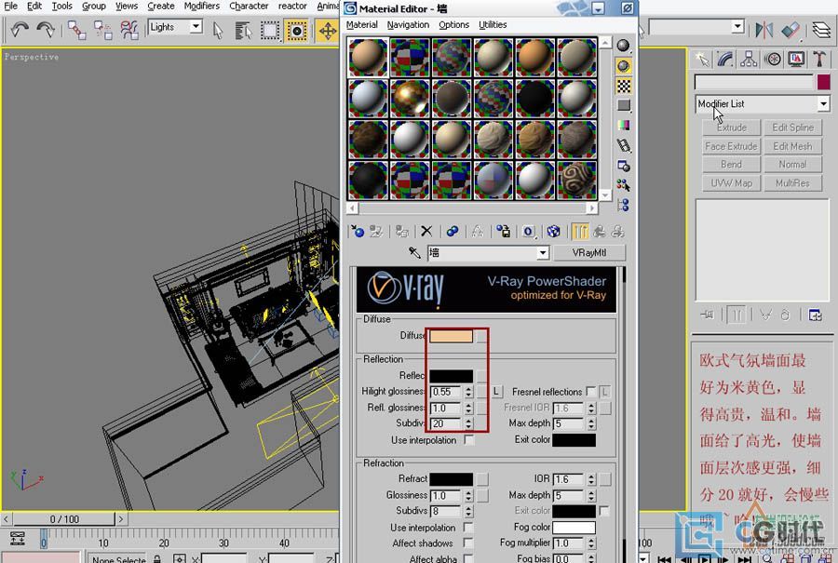The image size is (838, 563).
Task: Click Assign Material to Selection icon
Action: pos(402,232)
